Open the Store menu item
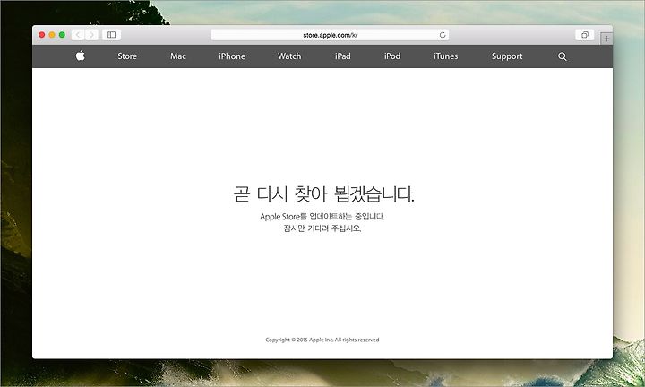The height and width of the screenshot is (387, 645). 127,56
